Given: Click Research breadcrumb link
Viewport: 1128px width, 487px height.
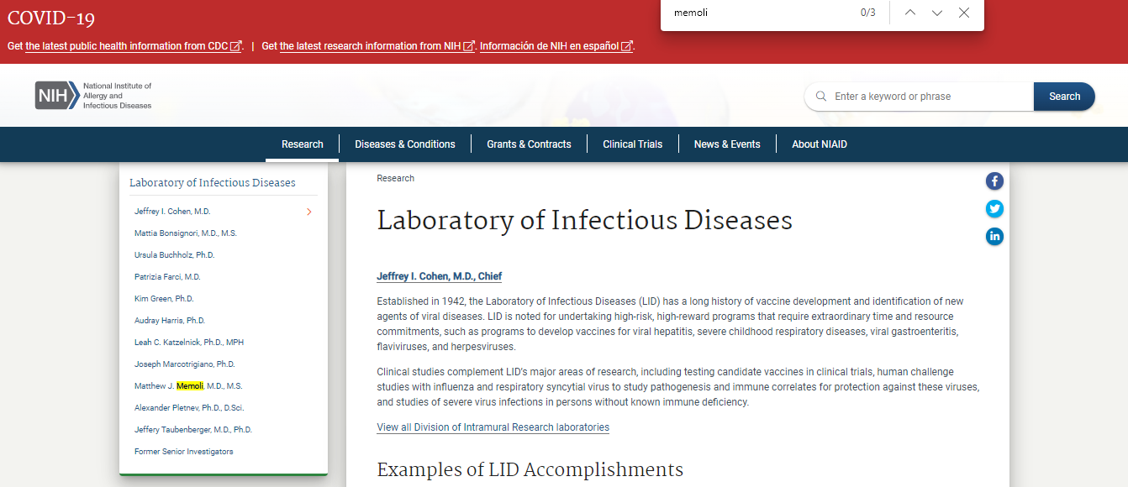Looking at the screenshot, I should [395, 178].
